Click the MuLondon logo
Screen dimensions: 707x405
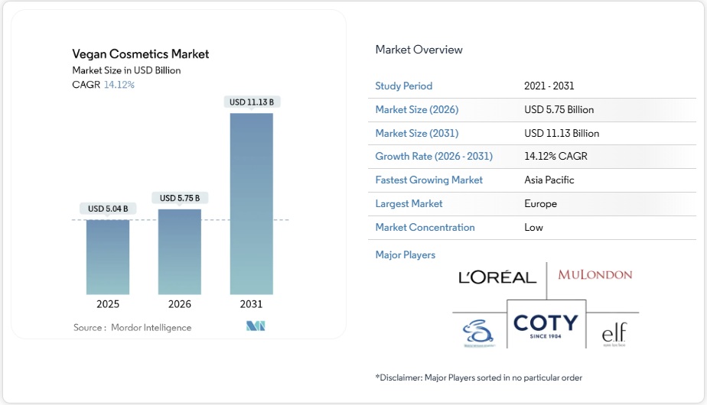point(595,274)
